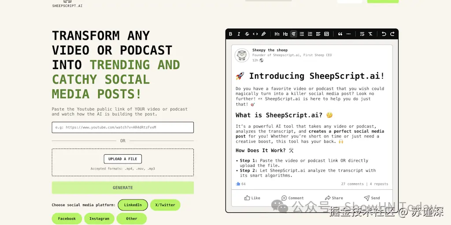This screenshot has width=451, height=225.
Task: Click the Step 2 list item text
Action: [x=308, y=173]
